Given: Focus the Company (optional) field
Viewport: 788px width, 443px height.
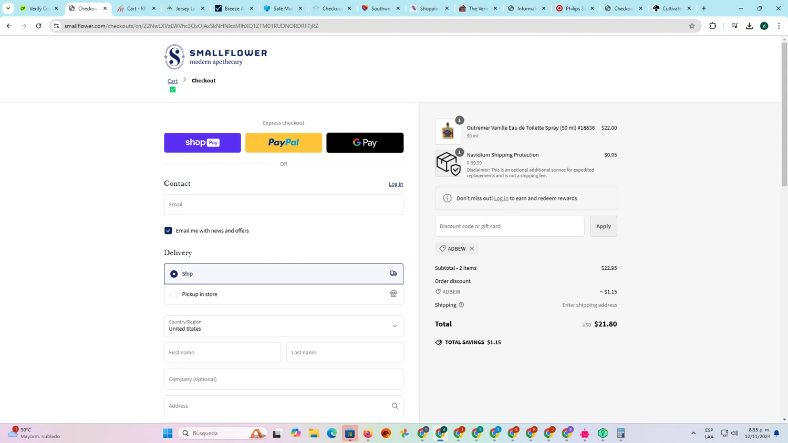Looking at the screenshot, I should (284, 379).
